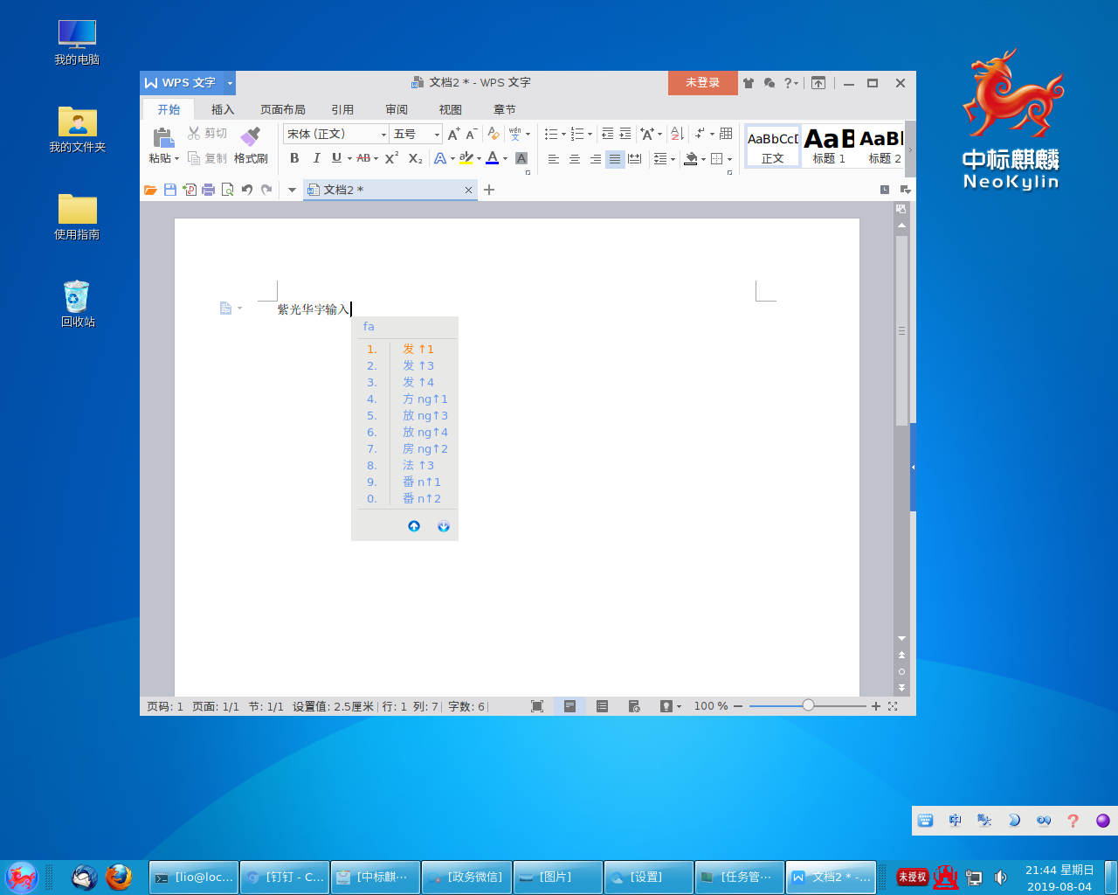Image resolution: width=1118 pixels, height=895 pixels.
Task: Save document with floppy disk icon
Action: point(170,190)
